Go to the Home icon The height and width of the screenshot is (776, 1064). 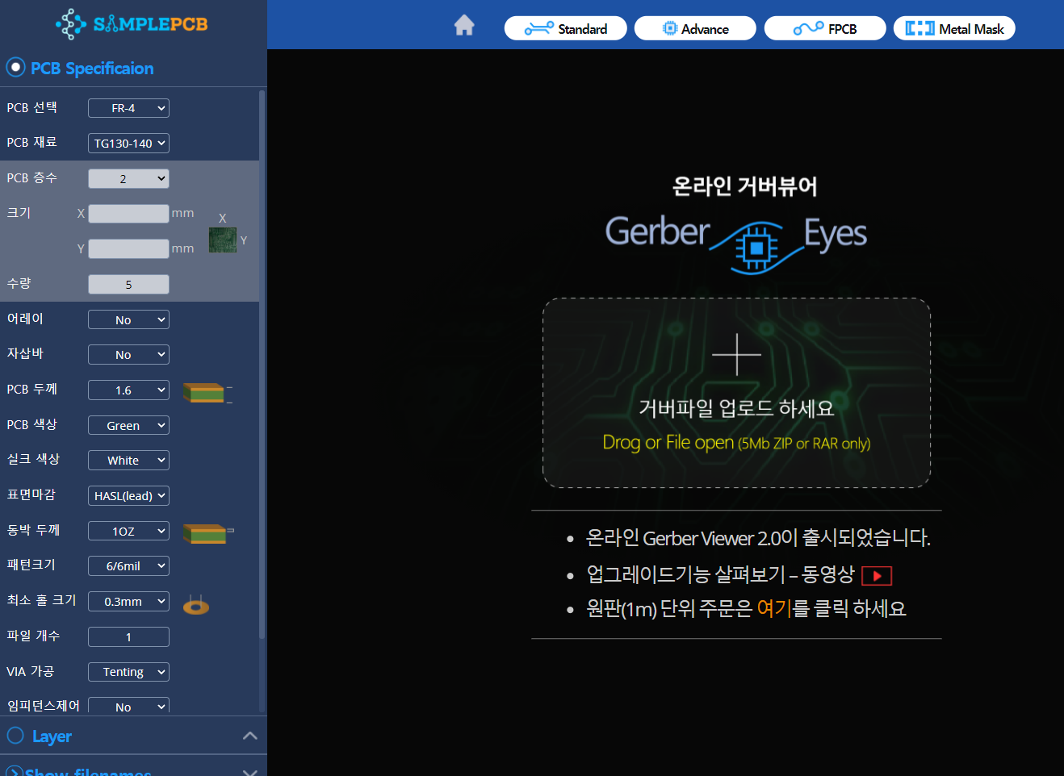[464, 26]
